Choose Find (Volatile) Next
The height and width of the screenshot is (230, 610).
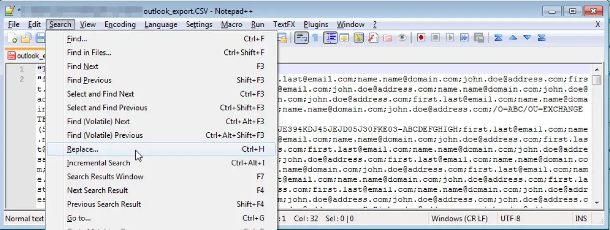point(161,122)
